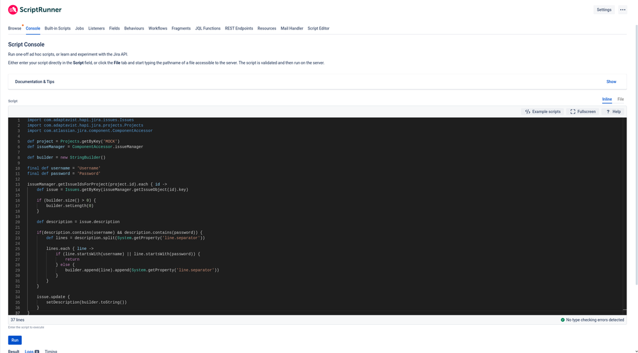Click the 'Password' string on line 11

tap(89, 174)
